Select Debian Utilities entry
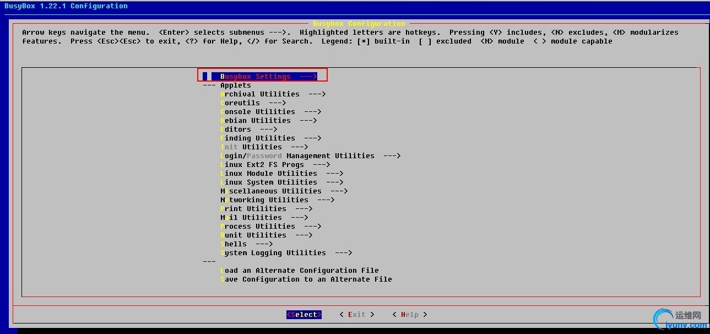The image size is (710, 334). [269, 121]
